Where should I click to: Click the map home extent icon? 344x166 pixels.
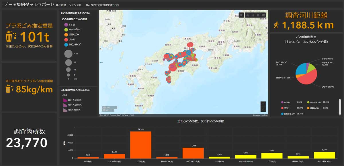(x=248, y=15)
